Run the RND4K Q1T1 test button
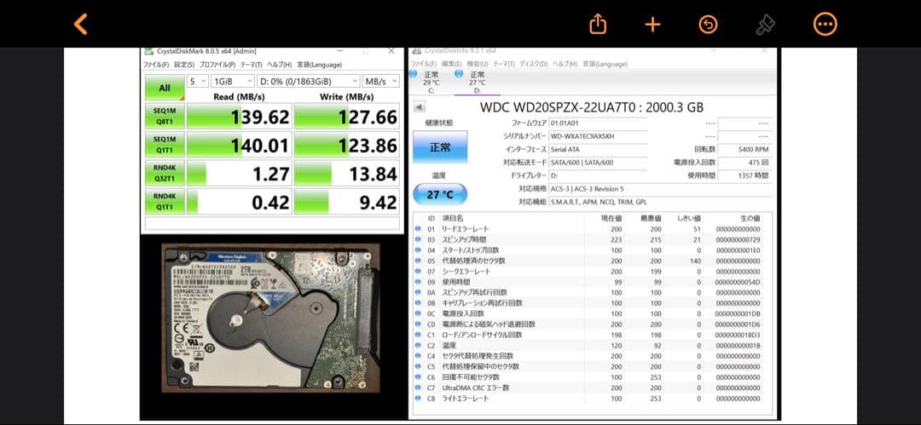The width and height of the screenshot is (921, 425). click(x=165, y=201)
